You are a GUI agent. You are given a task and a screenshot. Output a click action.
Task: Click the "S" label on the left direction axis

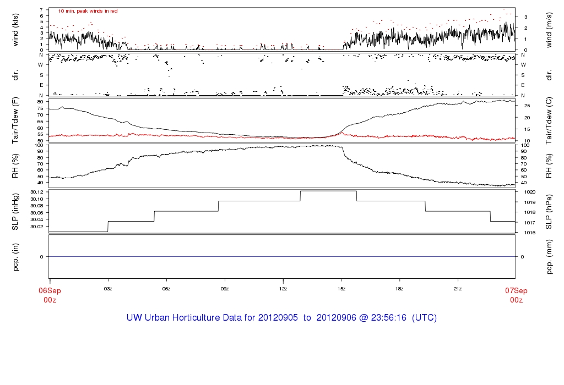(x=41, y=75)
